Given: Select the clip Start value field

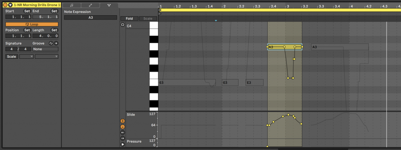Looking at the screenshot, I should 18,17.
